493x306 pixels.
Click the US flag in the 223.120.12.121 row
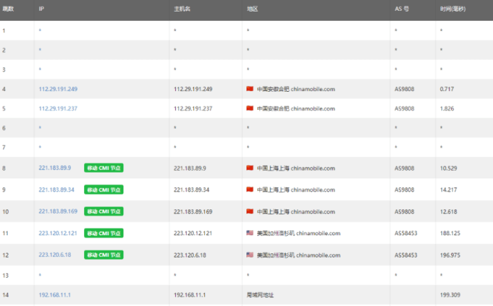pos(250,233)
